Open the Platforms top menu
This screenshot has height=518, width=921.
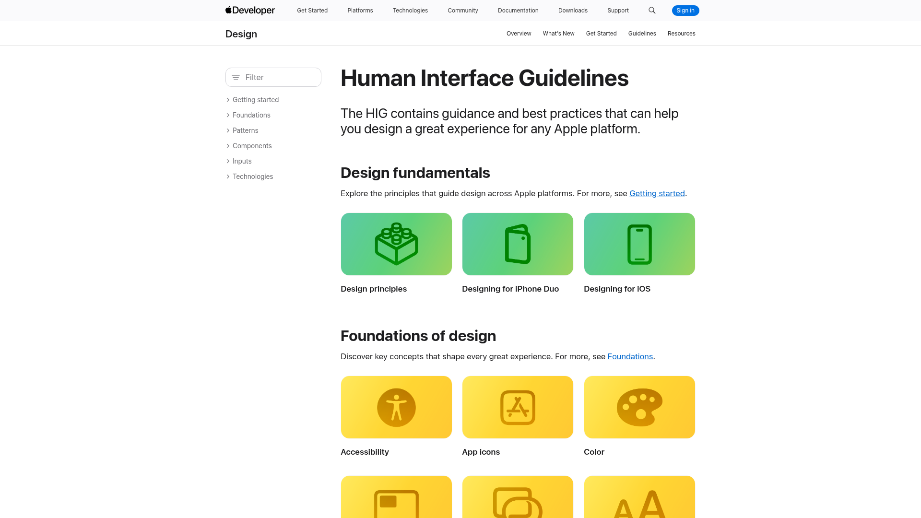coord(360,11)
